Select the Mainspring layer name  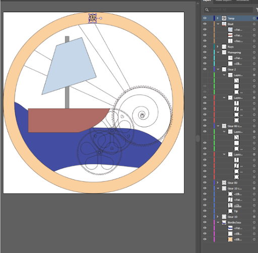coord(234,53)
